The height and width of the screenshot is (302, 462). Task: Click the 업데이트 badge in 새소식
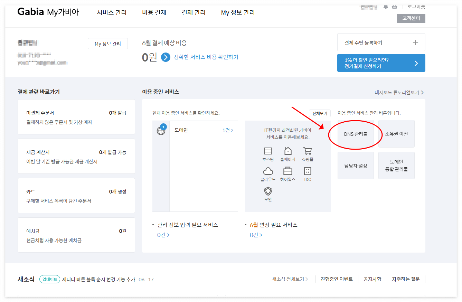click(50, 279)
